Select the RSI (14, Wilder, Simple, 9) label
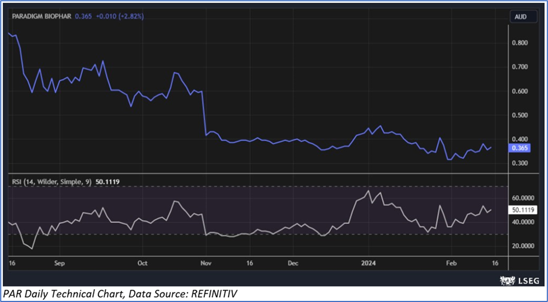 point(51,182)
